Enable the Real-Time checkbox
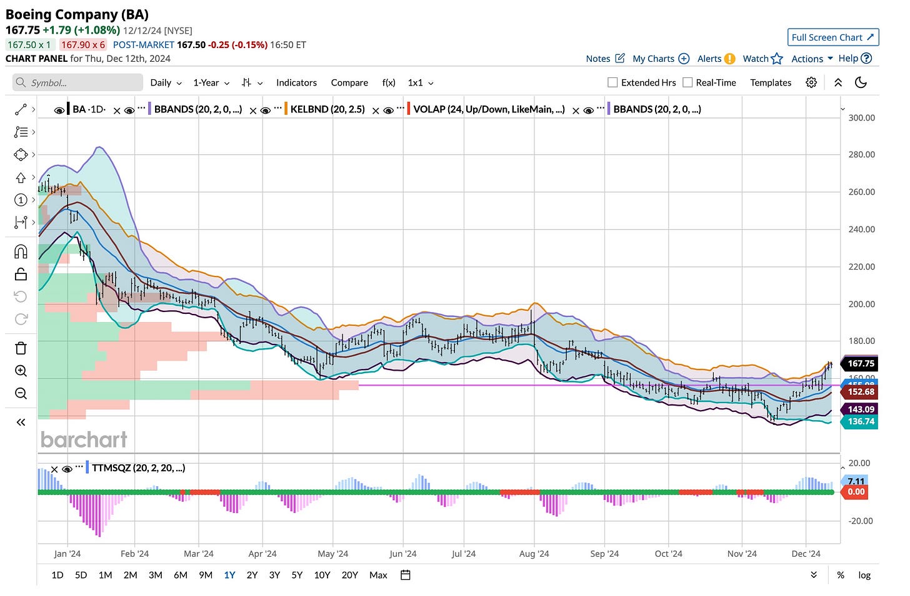 [687, 82]
